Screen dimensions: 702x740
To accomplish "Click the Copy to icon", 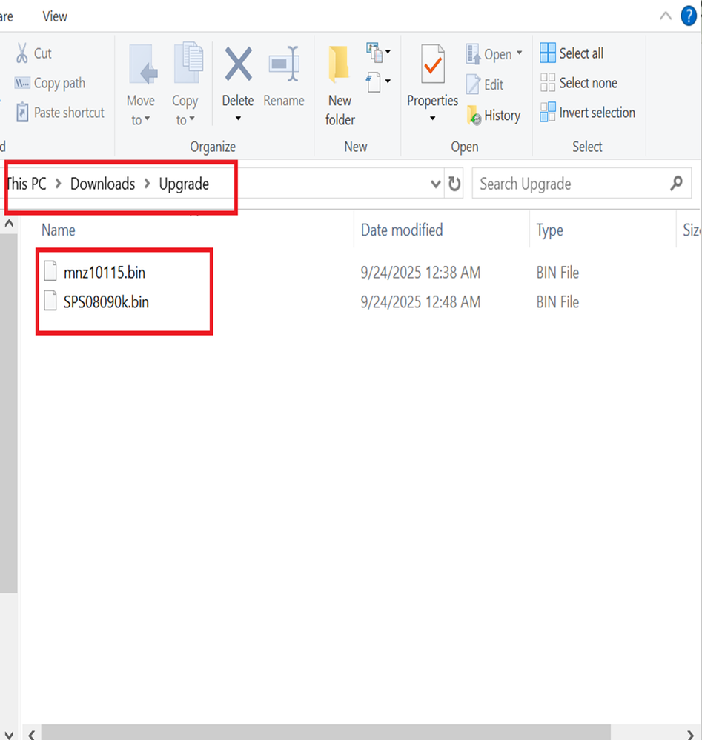I will coord(185,67).
